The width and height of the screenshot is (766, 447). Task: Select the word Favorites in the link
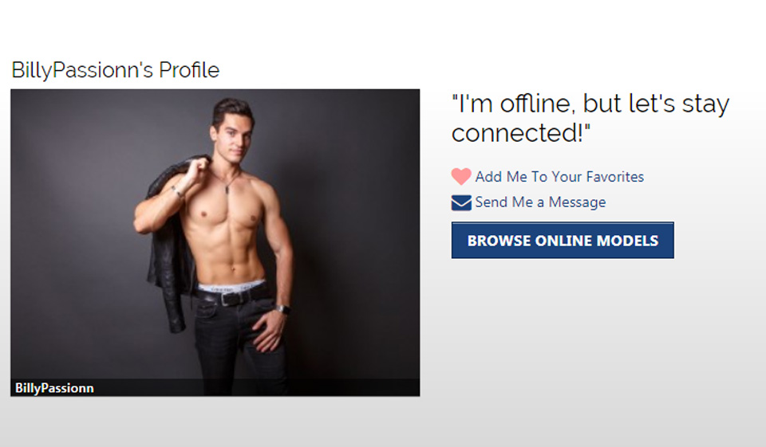(x=615, y=177)
